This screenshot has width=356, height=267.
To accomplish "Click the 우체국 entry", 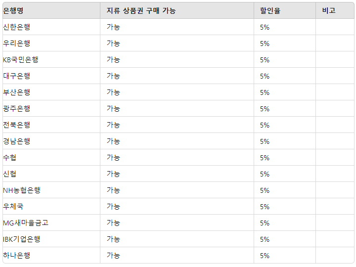I will pos(13,207).
